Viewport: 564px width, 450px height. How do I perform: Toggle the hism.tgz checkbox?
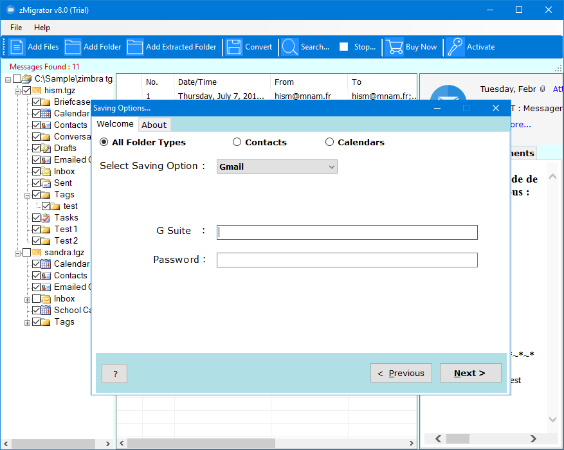click(26, 90)
